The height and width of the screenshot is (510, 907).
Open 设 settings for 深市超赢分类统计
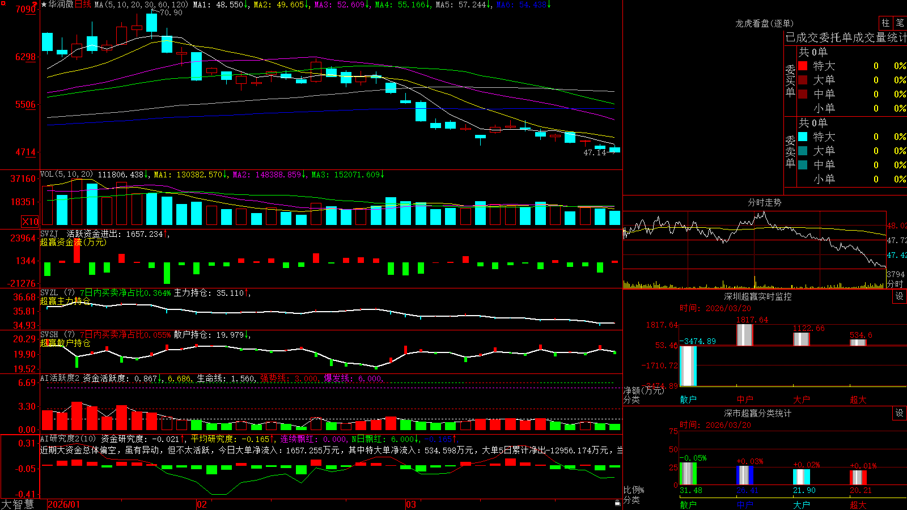[900, 413]
